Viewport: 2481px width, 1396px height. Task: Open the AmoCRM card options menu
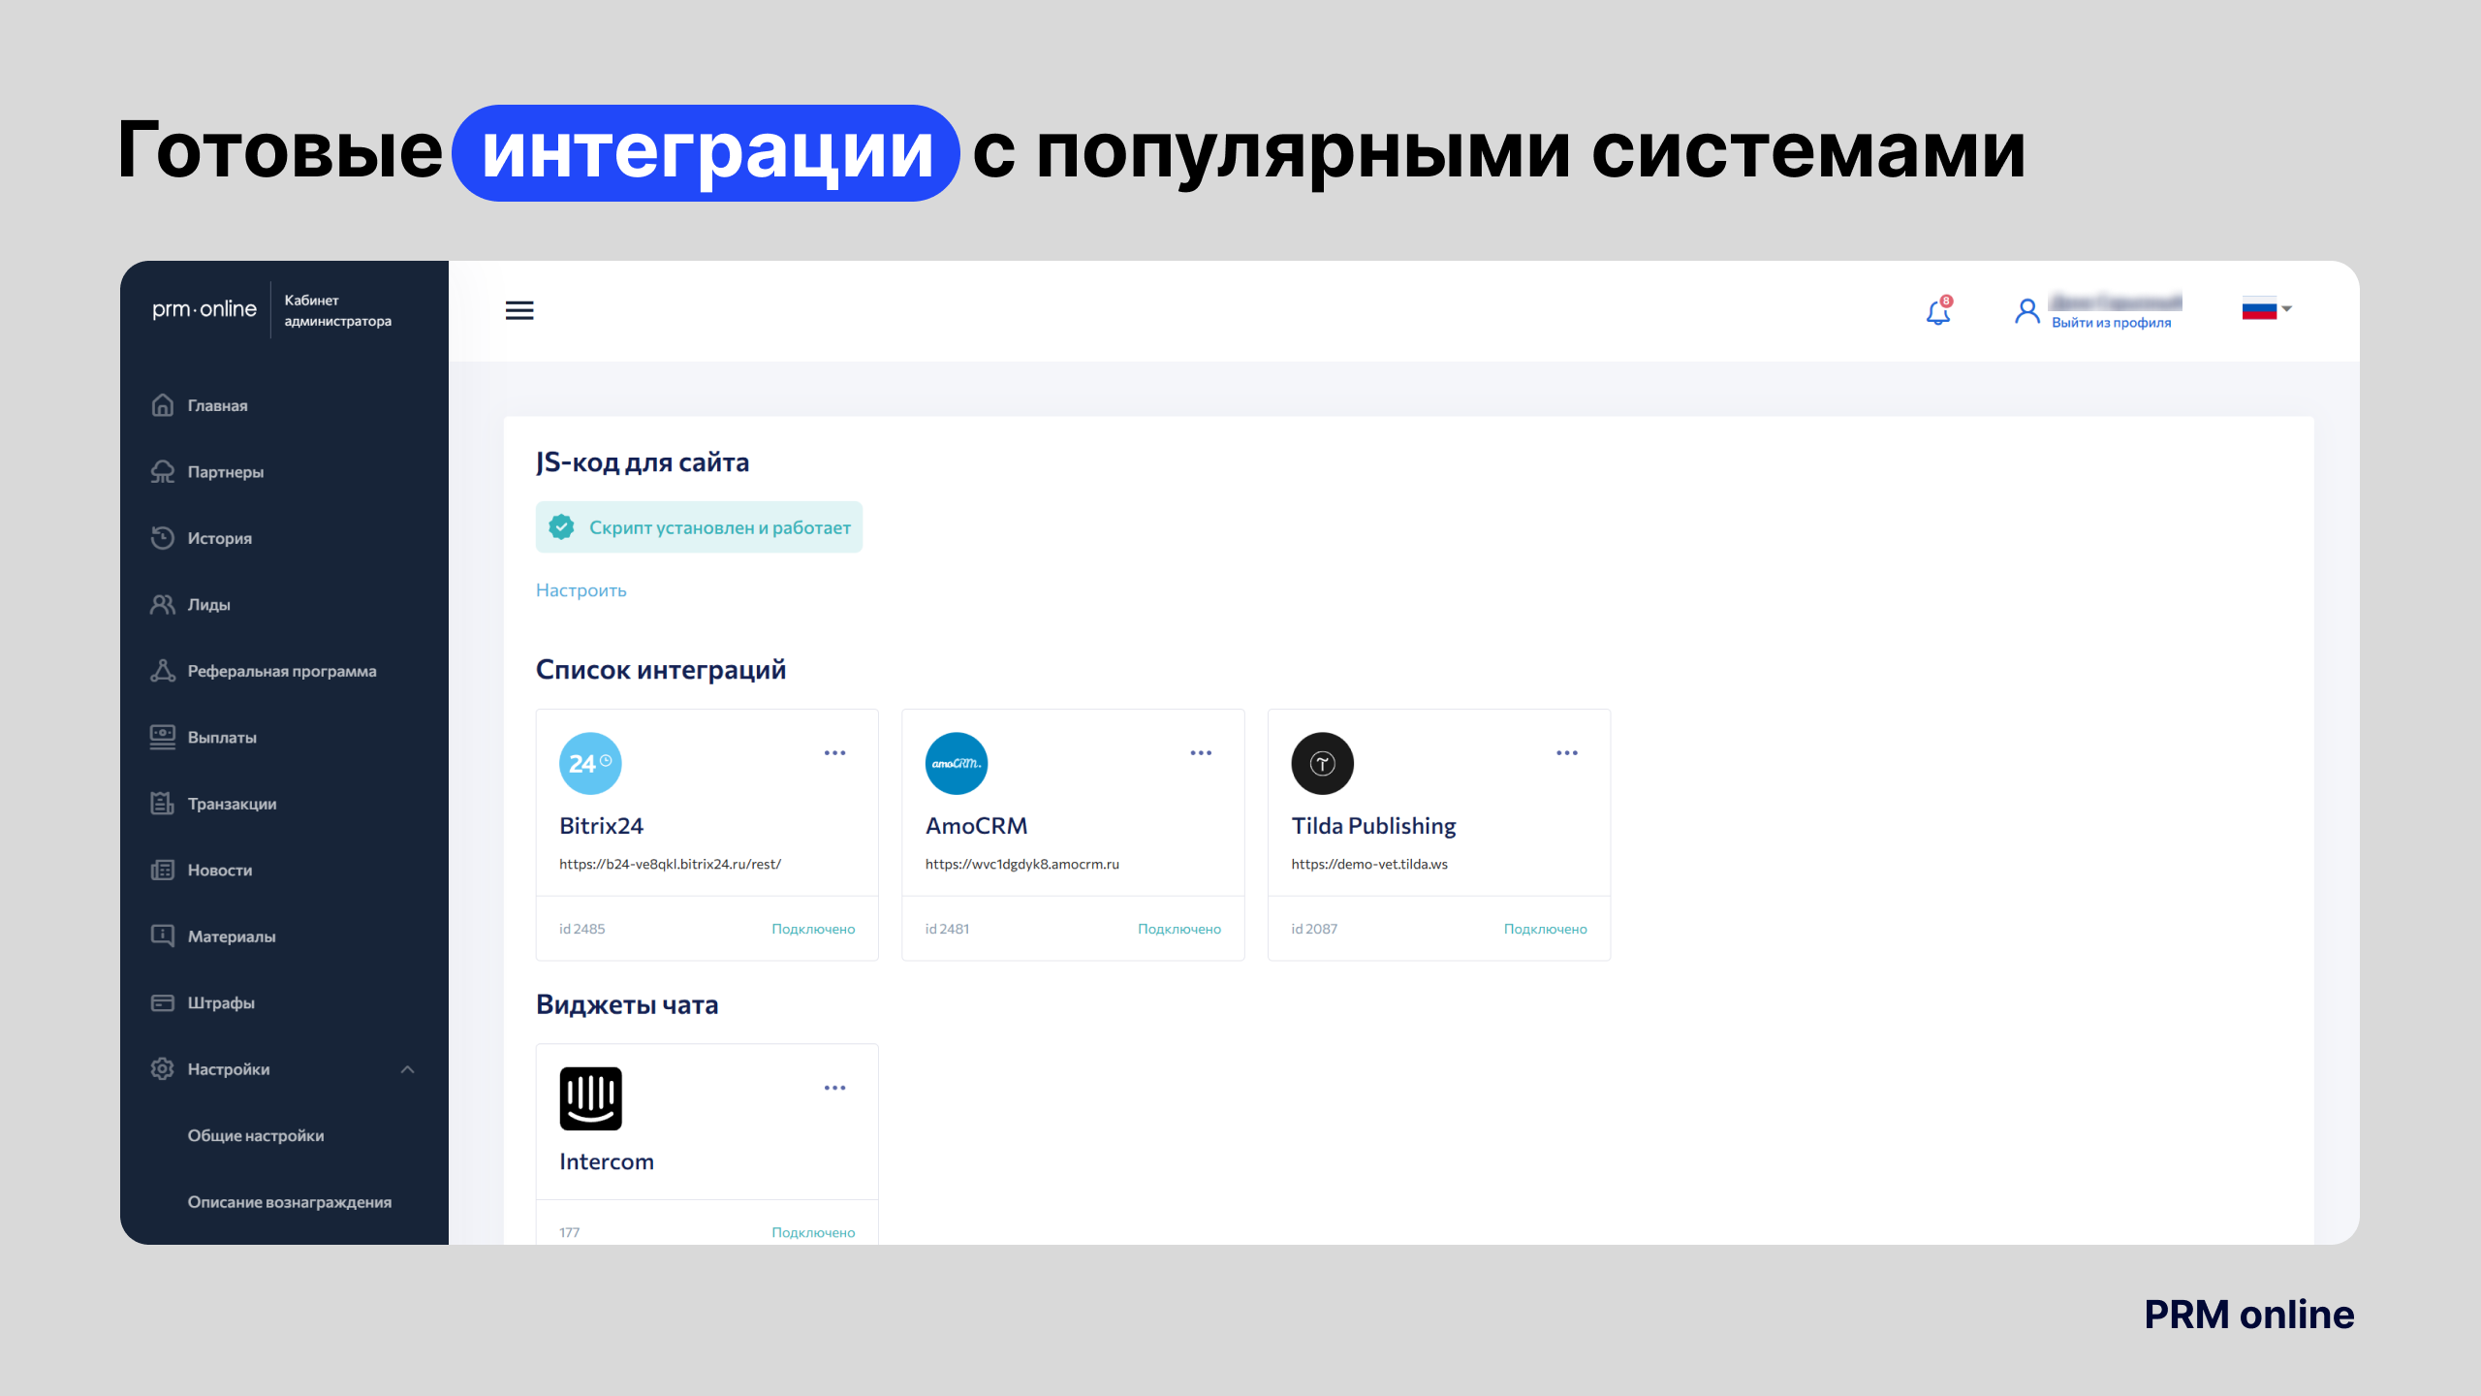(x=1202, y=753)
